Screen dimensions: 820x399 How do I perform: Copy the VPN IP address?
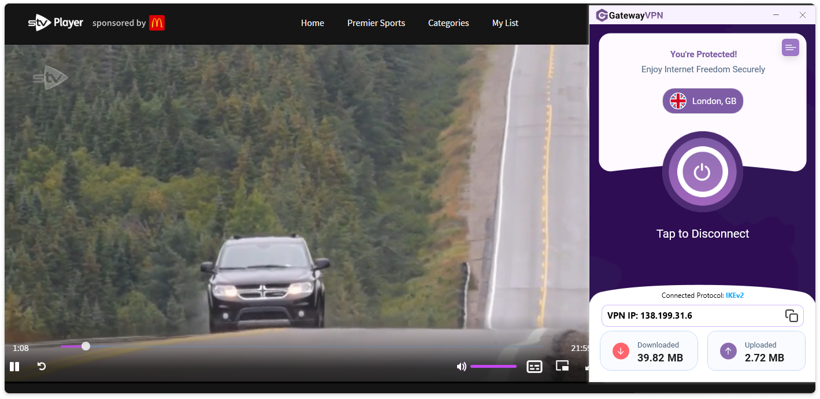pyautogui.click(x=791, y=316)
